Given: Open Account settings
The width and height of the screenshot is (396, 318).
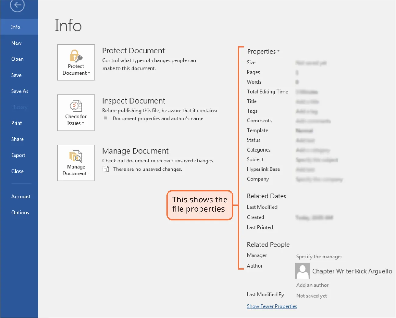Looking at the screenshot, I should coord(21,197).
